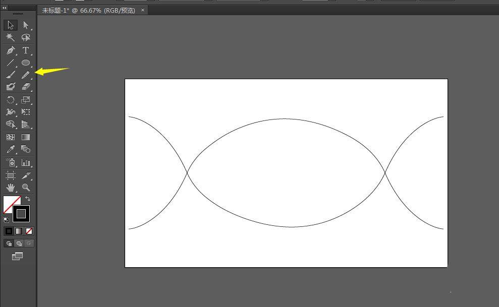Apply Gradient paint mode
Viewport: 499px width, 307px height.
click(19, 231)
